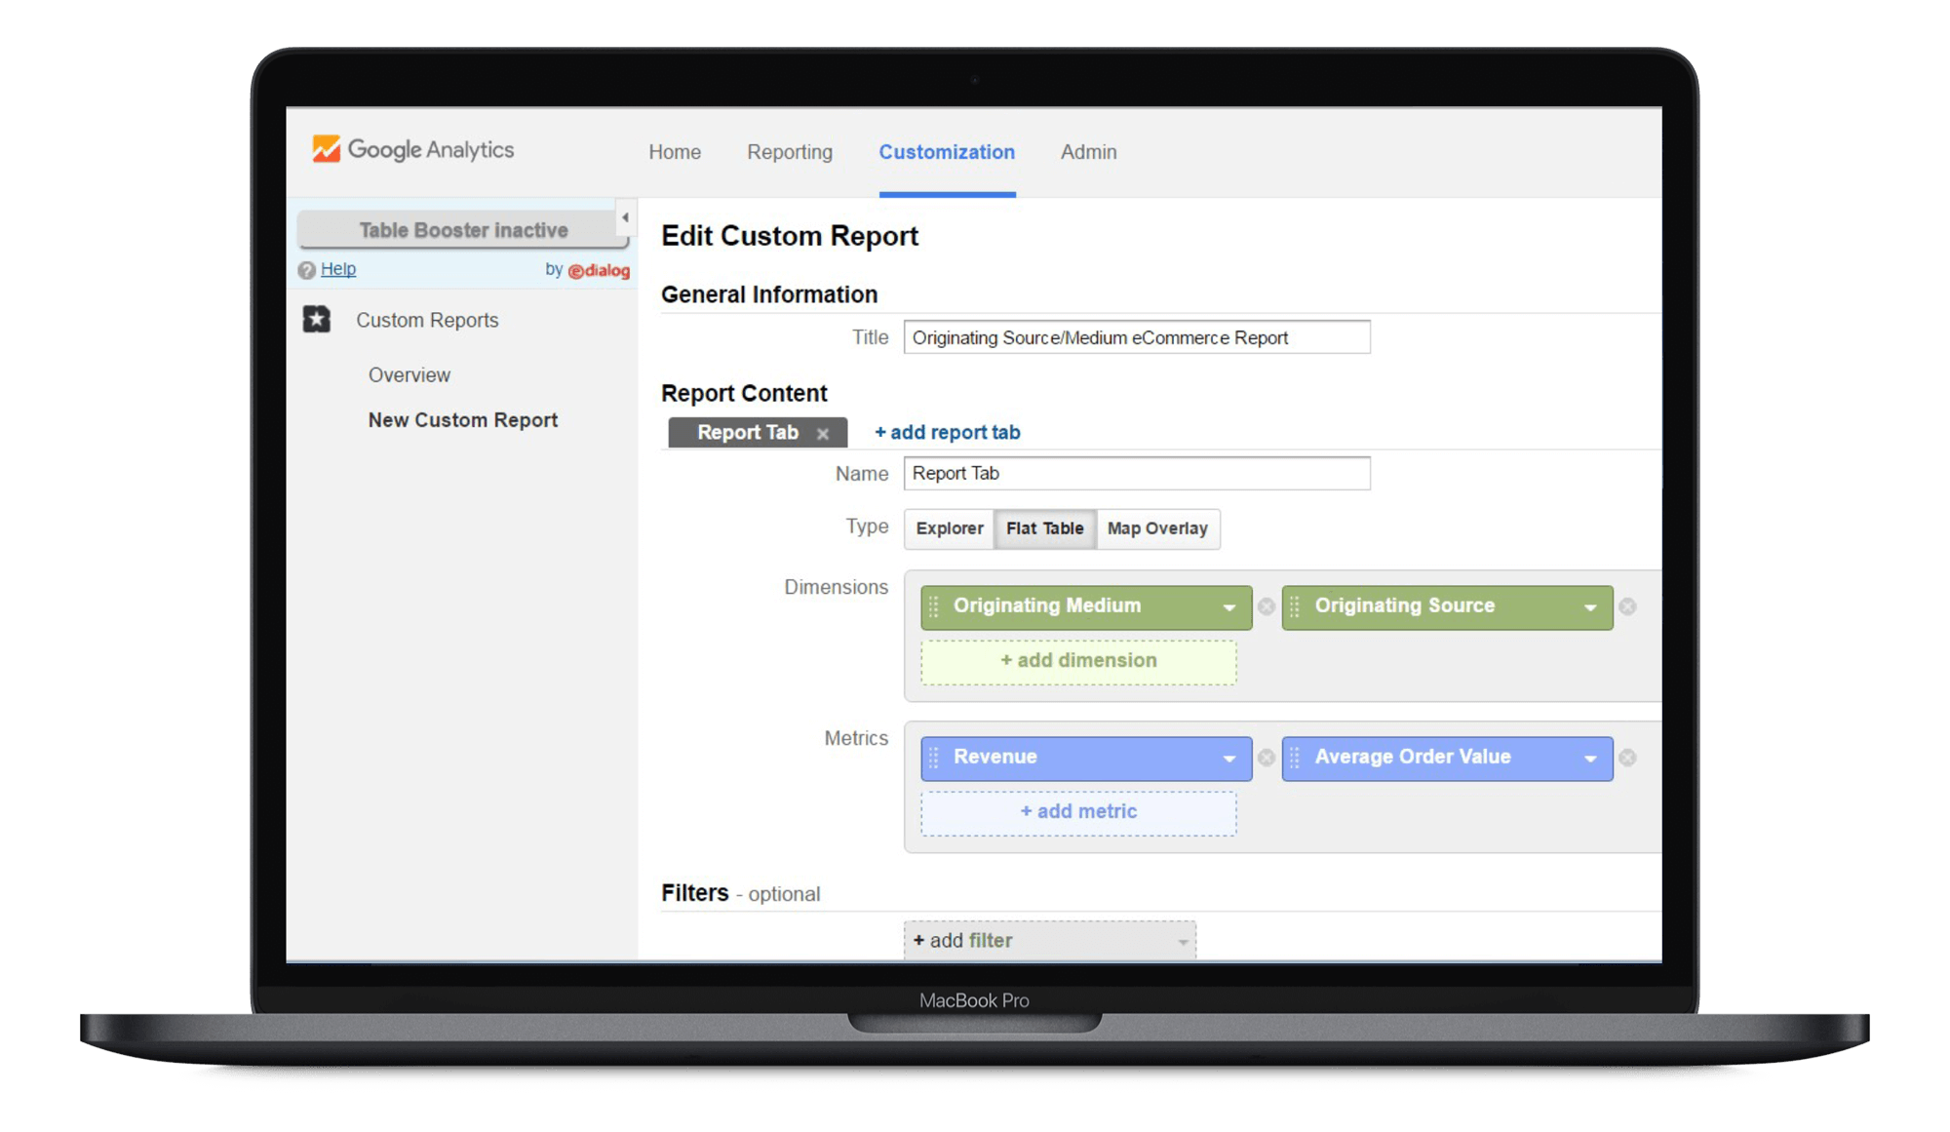1950x1132 pixels.
Task: Click the report Title input field
Action: [1136, 337]
